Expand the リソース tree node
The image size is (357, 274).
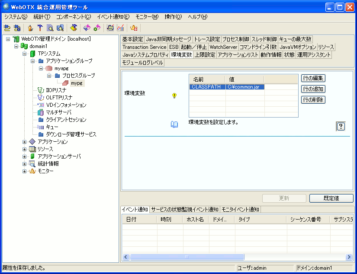[x=25, y=149]
